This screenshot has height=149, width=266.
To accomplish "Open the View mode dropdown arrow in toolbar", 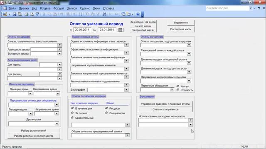I will (9, 14).
